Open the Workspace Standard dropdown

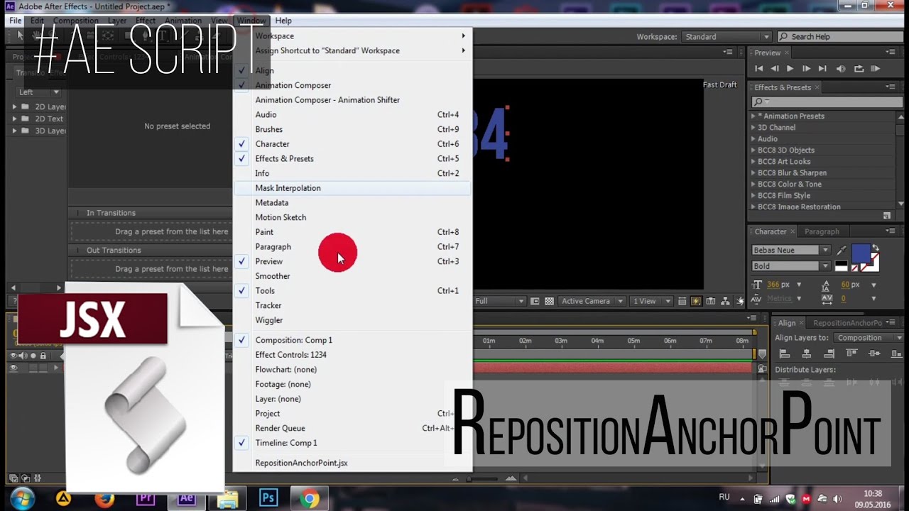coord(726,37)
